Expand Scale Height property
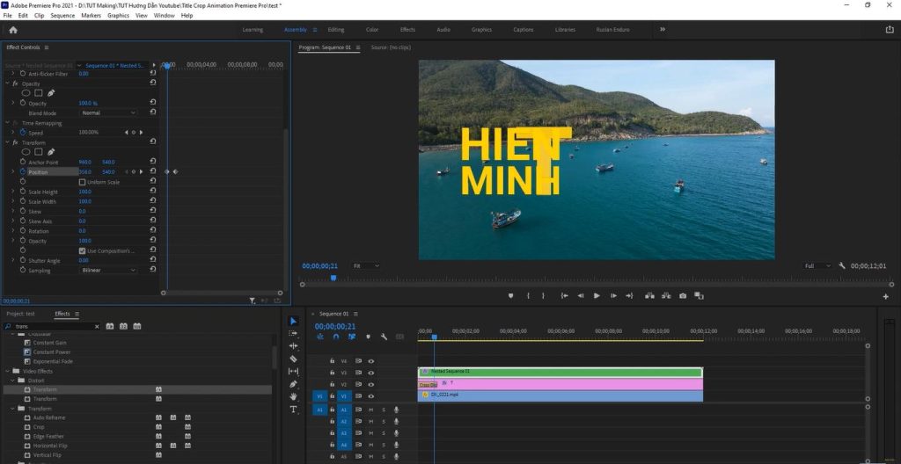The image size is (901, 464). 13,192
